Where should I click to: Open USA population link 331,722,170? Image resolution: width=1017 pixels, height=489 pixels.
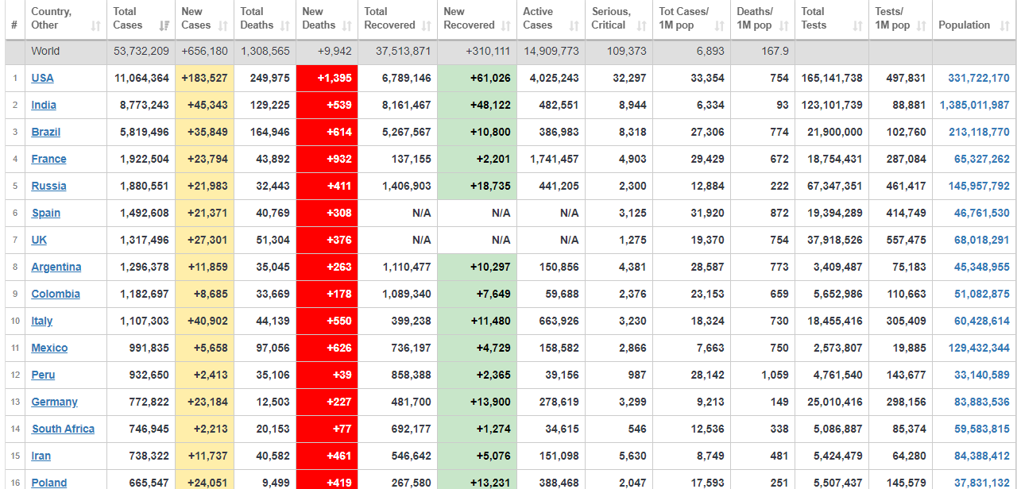[x=978, y=78]
